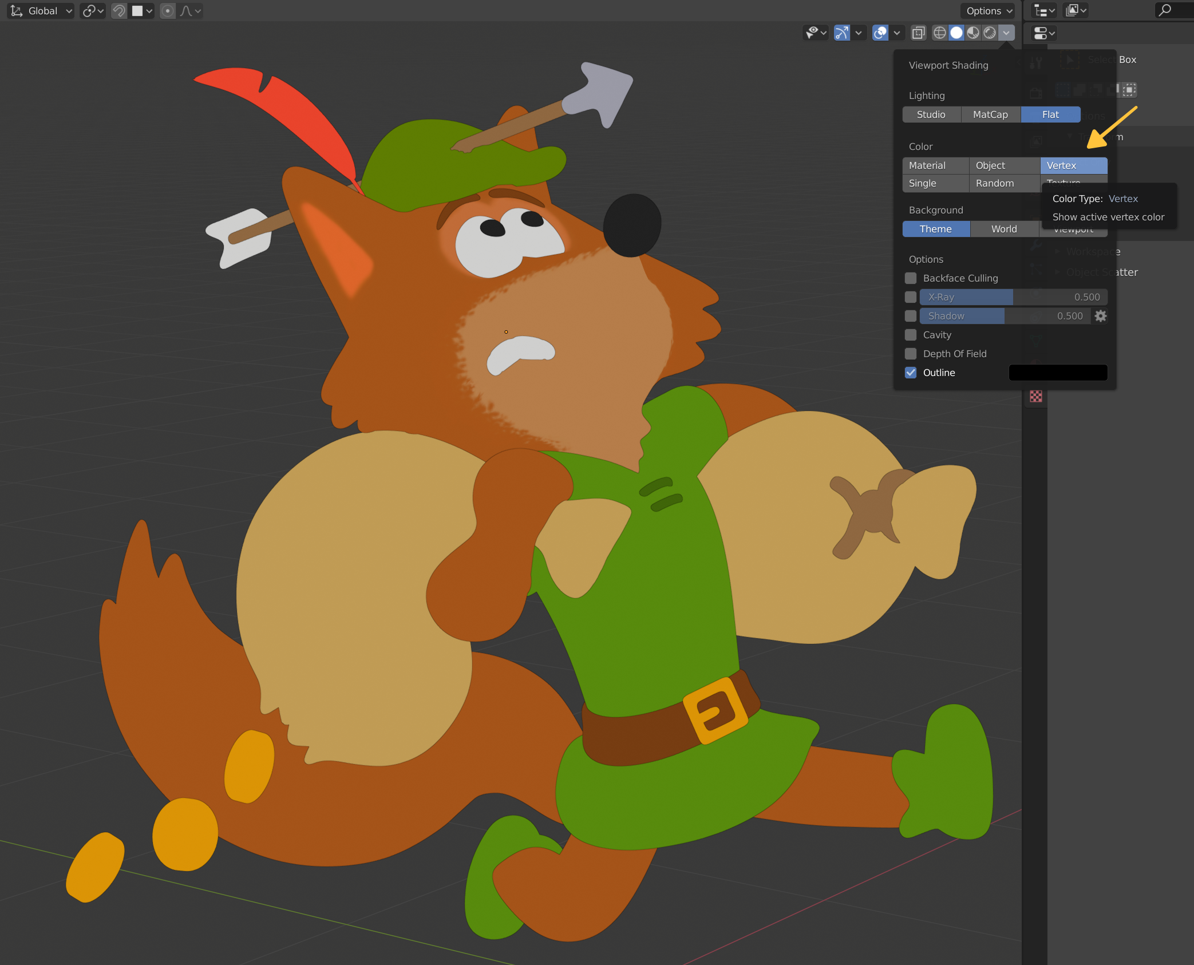Select the Studio lighting tab
The width and height of the screenshot is (1194, 965).
pyautogui.click(x=931, y=114)
